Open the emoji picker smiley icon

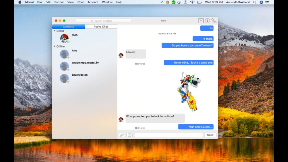pos(129,135)
